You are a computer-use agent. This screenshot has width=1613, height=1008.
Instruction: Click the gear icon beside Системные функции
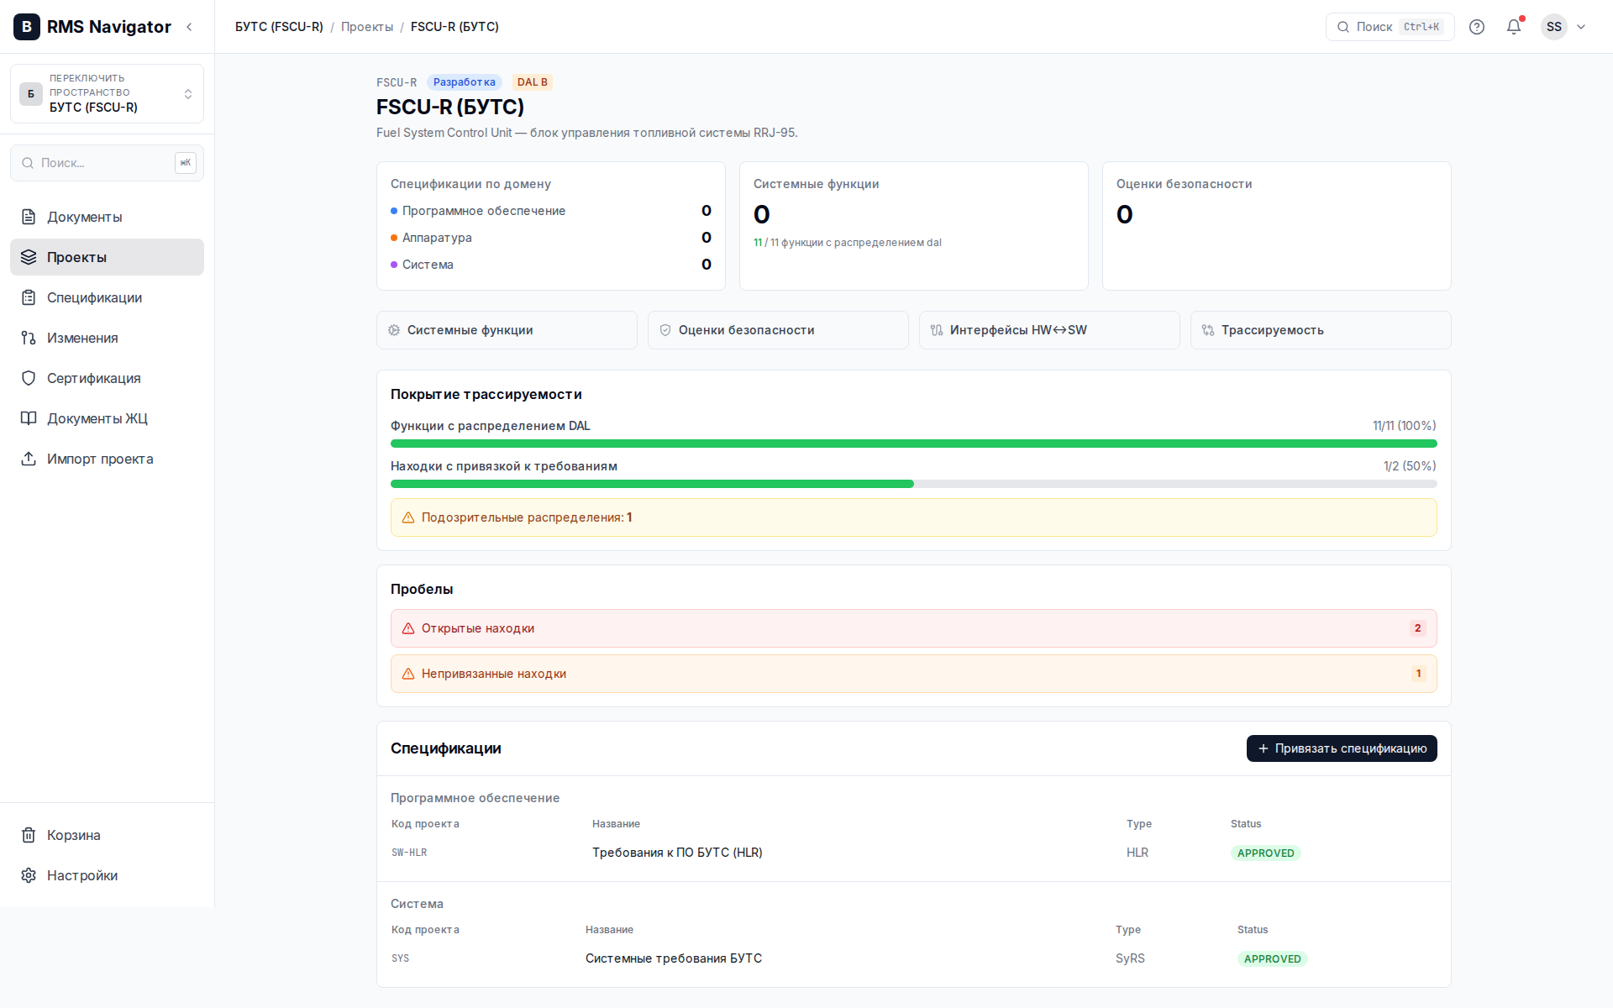point(394,330)
